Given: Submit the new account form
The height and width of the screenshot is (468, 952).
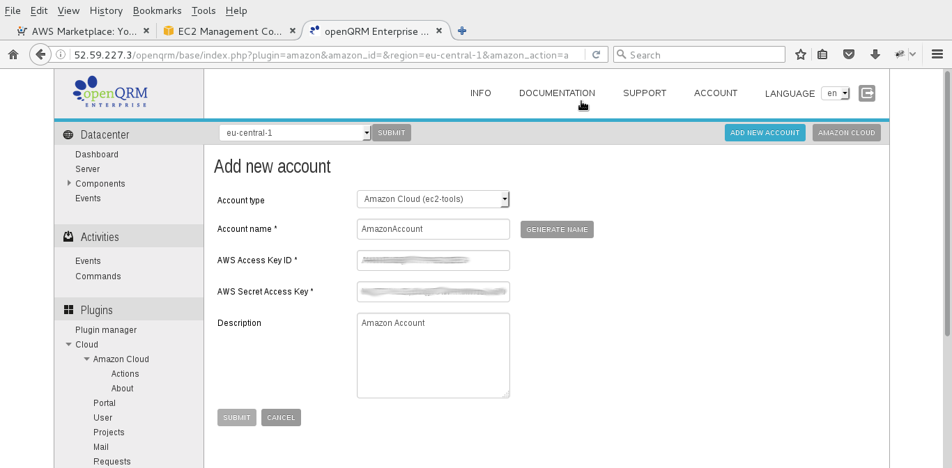Looking at the screenshot, I should point(237,417).
